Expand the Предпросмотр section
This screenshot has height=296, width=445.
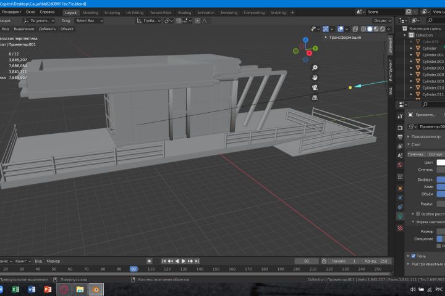pyautogui.click(x=425, y=136)
